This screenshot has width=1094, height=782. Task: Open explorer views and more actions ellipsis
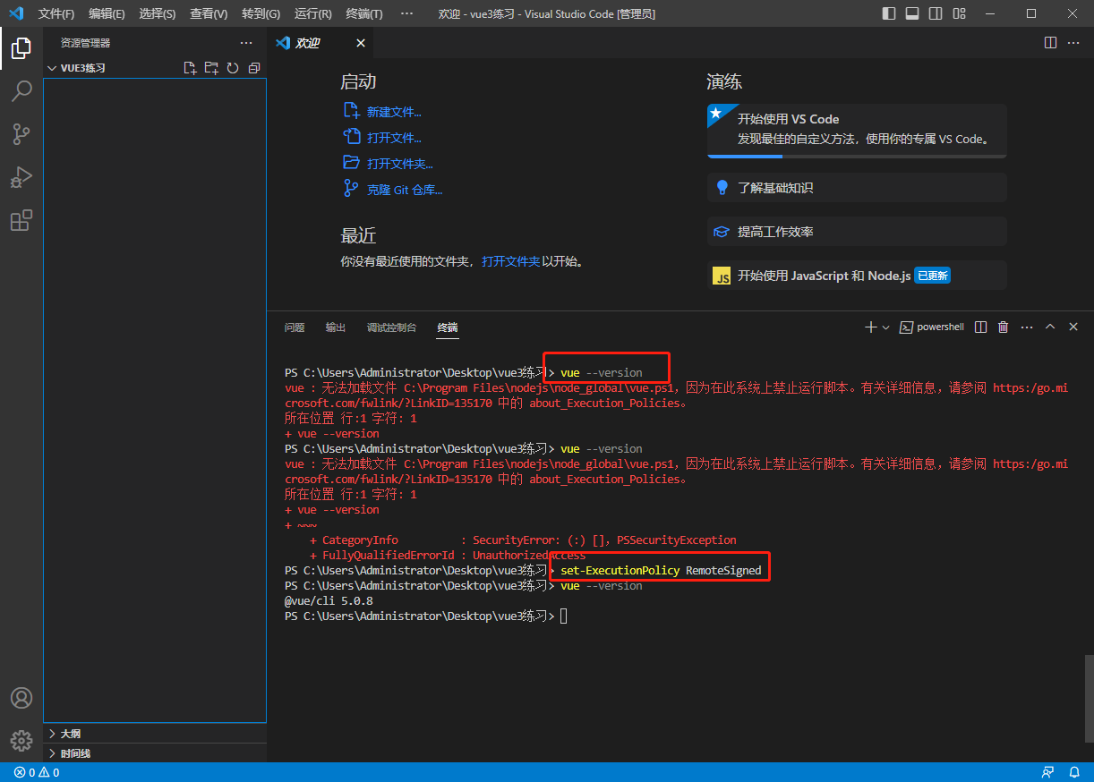click(x=246, y=43)
